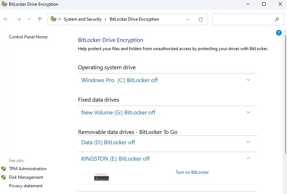This screenshot has height=194, width=287.
Task: Minimize the BitLocker window
Action: 248,4
